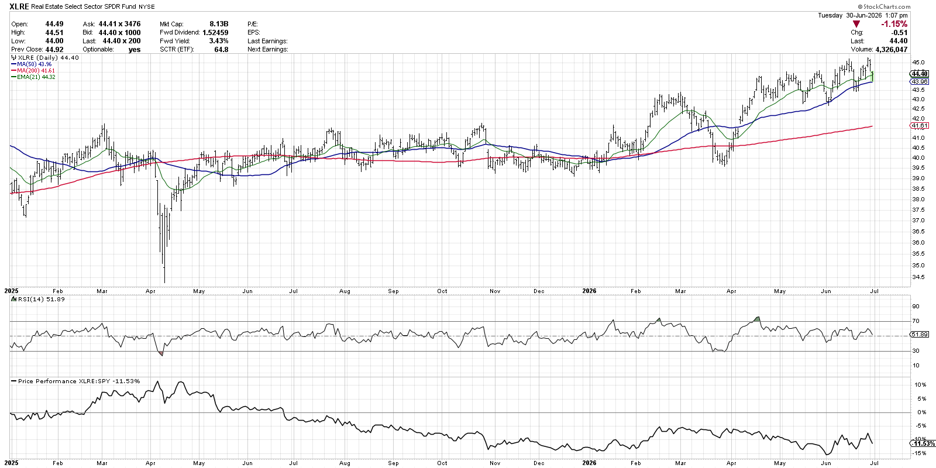The width and height of the screenshot is (936, 468).
Task: Click the -5% label on the performance axis
Action: 921,426
